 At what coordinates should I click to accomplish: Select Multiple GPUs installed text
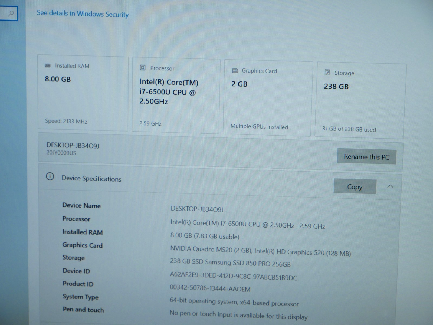259,126
